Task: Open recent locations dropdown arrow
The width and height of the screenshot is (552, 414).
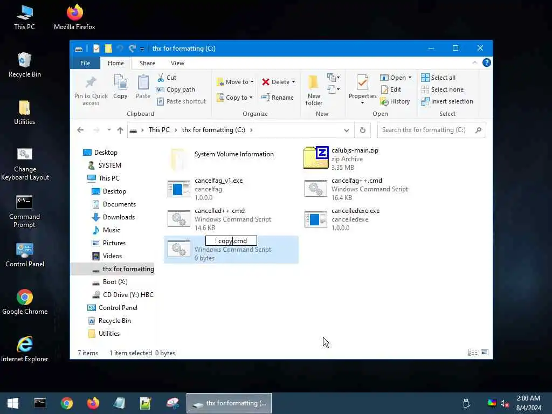Action: [x=109, y=130]
